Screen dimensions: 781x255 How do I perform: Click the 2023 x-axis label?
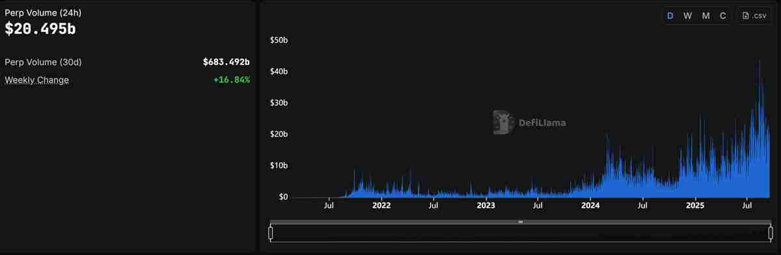tap(486, 206)
